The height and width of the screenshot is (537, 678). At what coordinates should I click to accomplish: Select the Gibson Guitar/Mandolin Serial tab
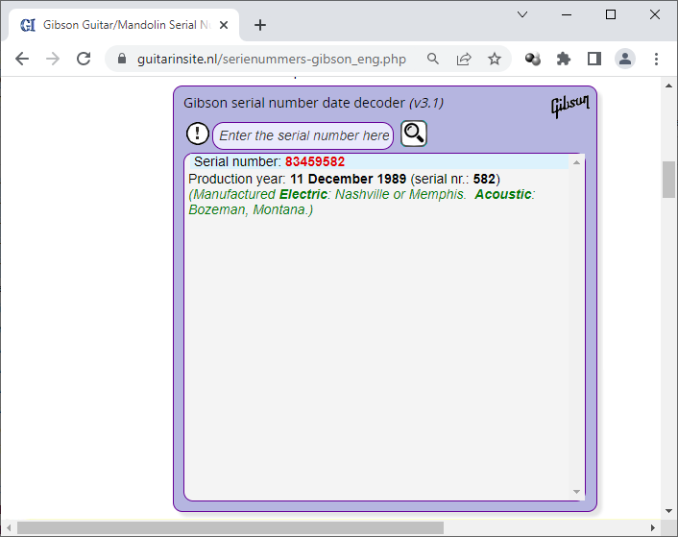pyautogui.click(x=124, y=25)
